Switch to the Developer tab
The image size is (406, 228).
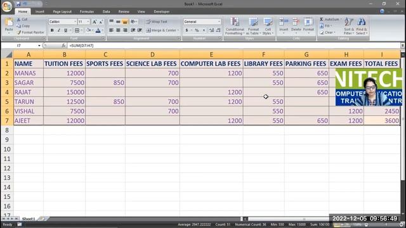click(162, 11)
